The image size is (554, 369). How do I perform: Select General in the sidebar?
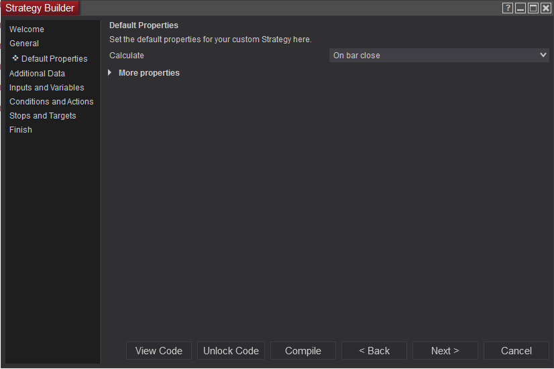24,44
